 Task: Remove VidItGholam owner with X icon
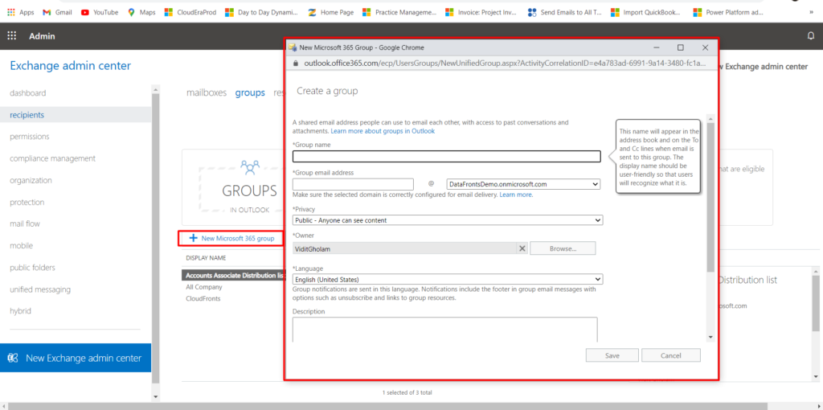522,248
